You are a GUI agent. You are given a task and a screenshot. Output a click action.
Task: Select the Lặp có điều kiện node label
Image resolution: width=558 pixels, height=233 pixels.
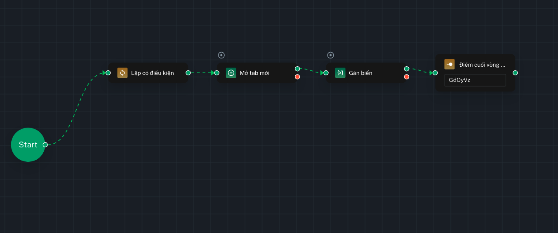(153, 73)
